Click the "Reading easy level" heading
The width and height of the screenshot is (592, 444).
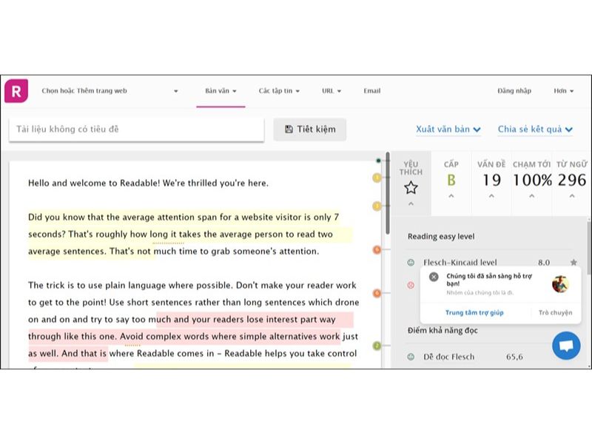(x=441, y=236)
